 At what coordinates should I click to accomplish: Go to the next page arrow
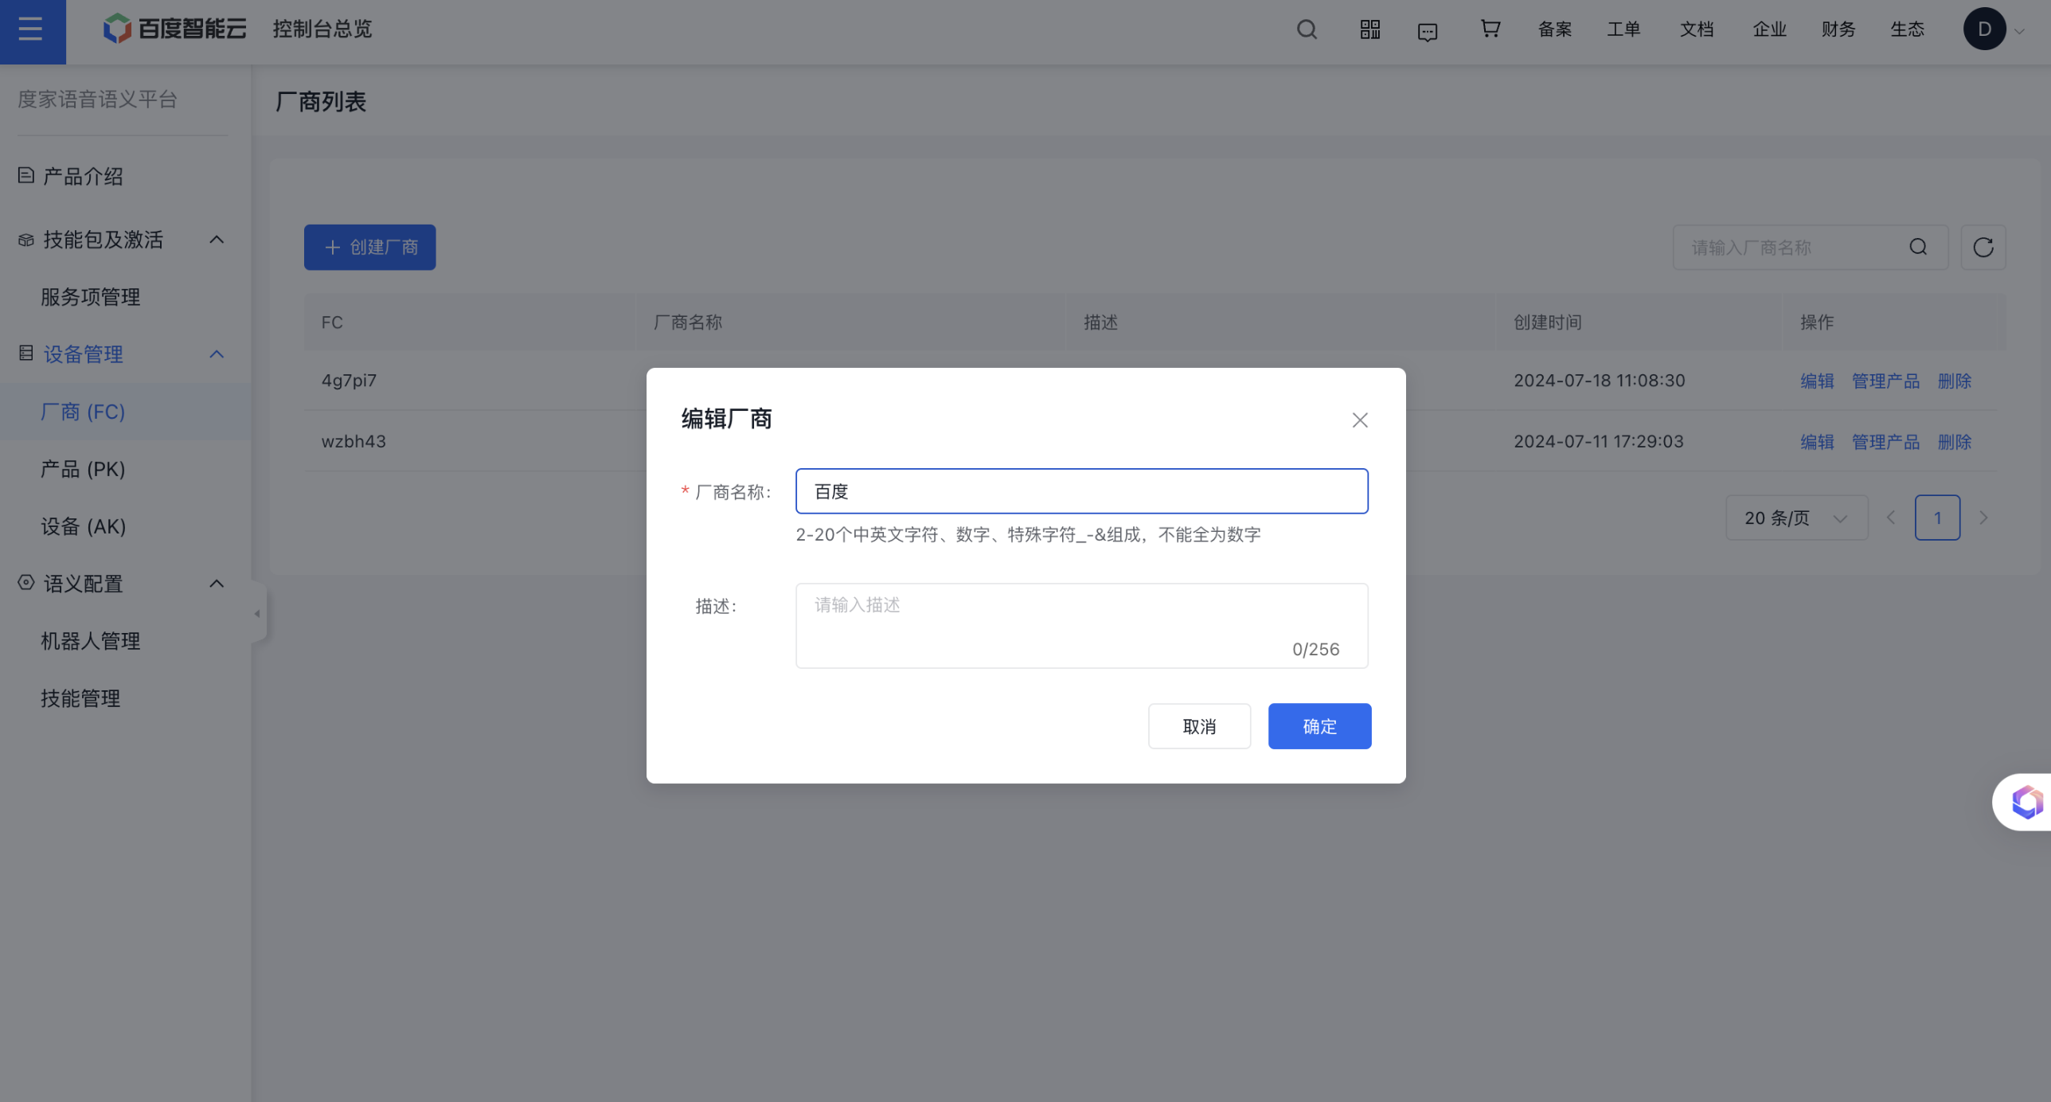tap(1983, 518)
